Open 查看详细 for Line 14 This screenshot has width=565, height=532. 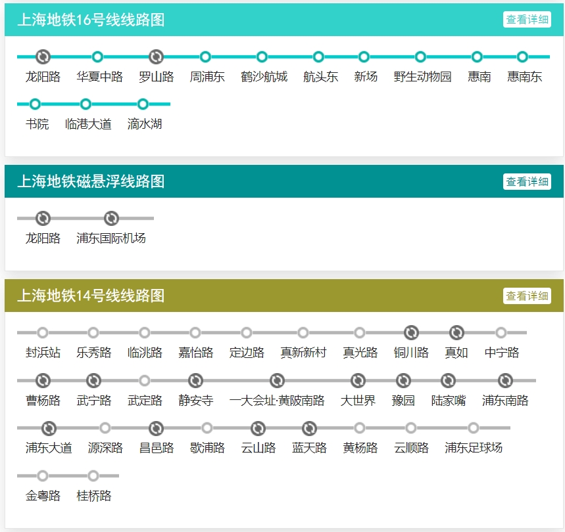coord(527,296)
